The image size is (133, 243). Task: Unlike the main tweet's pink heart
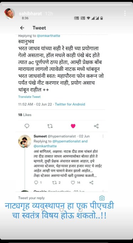point(73,126)
